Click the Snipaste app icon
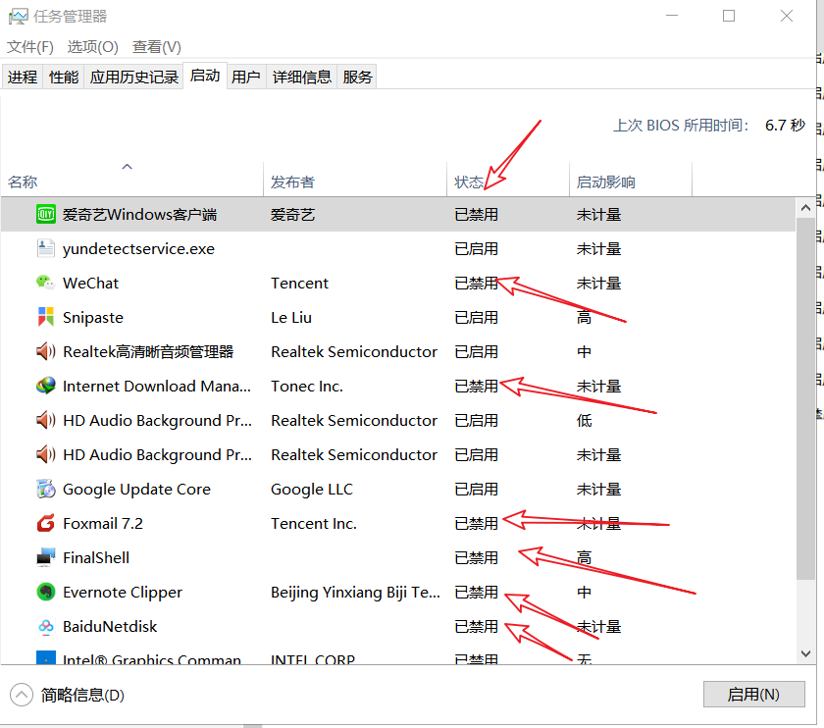Viewport: 824px width, 728px height. click(x=46, y=317)
